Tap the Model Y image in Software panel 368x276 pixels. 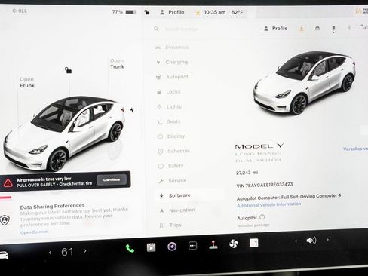305,83
